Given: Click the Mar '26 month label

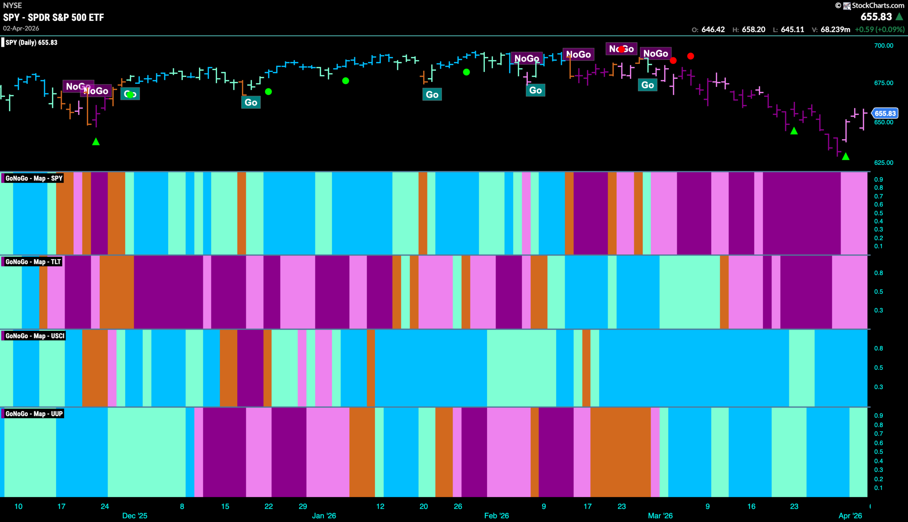Looking at the screenshot, I should pos(660,516).
